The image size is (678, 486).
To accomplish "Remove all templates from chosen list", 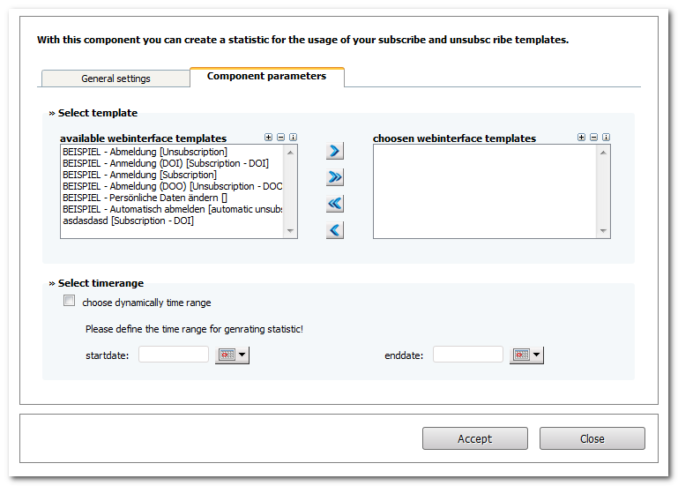I will (x=335, y=204).
